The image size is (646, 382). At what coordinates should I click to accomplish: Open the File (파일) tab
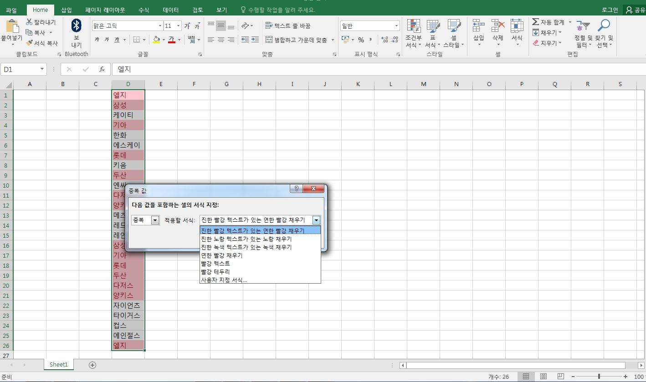pyautogui.click(x=11, y=10)
